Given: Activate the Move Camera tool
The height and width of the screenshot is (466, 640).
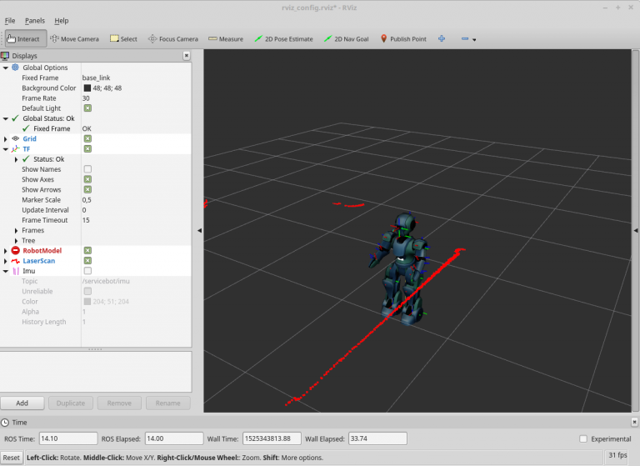Looking at the screenshot, I should point(74,38).
